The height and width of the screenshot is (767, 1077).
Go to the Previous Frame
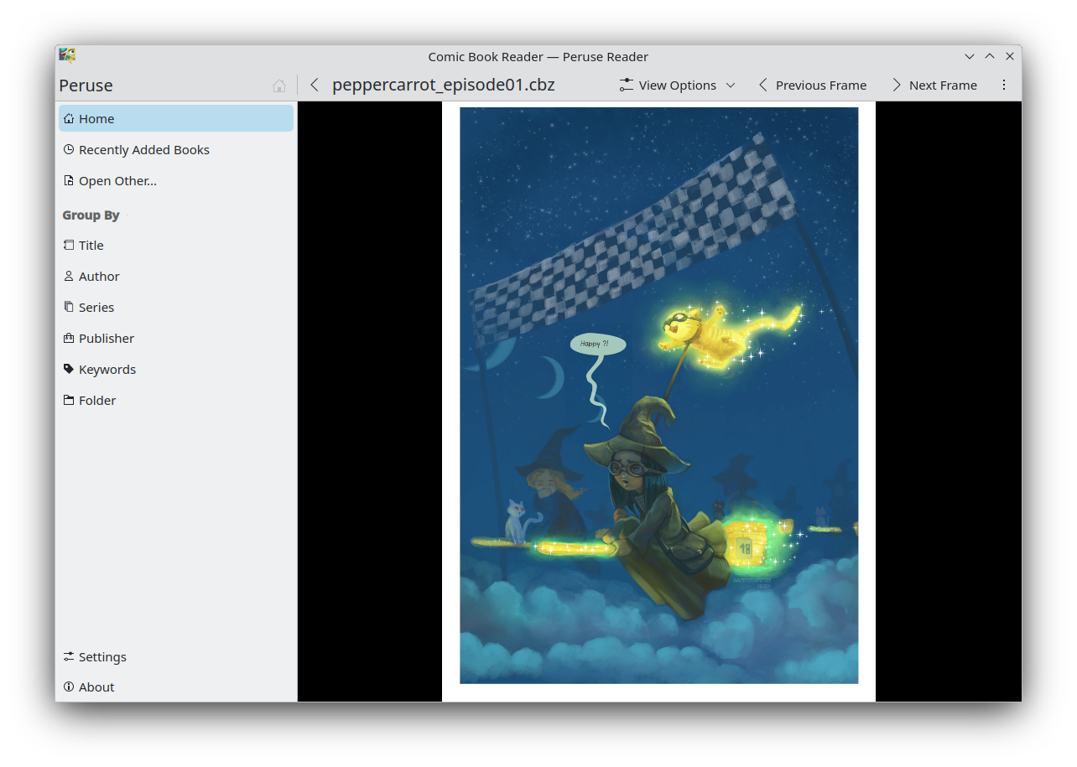[812, 85]
